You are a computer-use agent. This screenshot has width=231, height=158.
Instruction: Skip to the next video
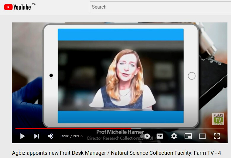[37, 136]
